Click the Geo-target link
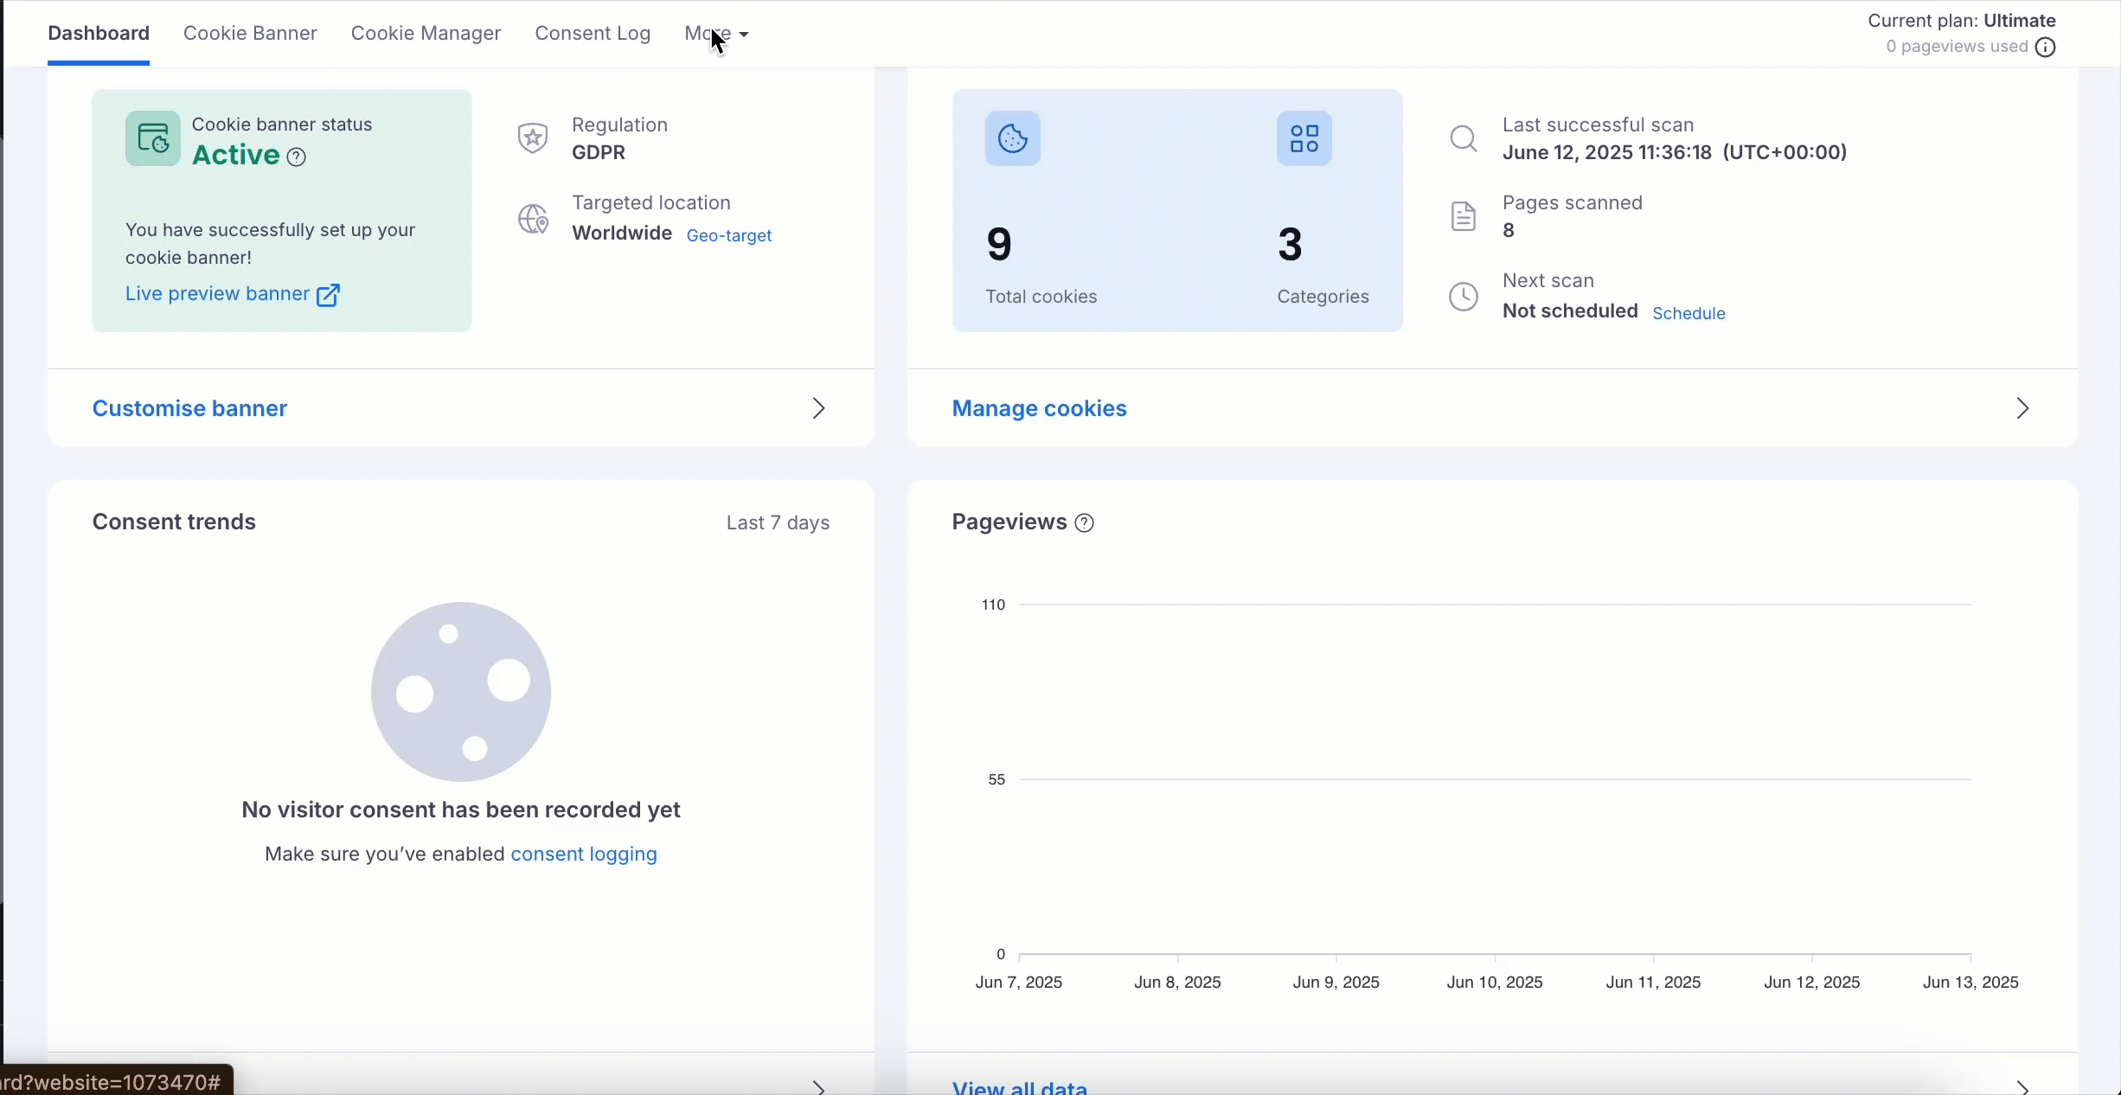This screenshot has height=1095, width=2121. [x=729, y=236]
